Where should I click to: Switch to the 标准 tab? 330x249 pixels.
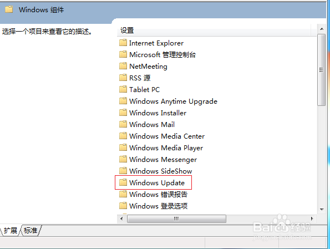[x=31, y=231]
